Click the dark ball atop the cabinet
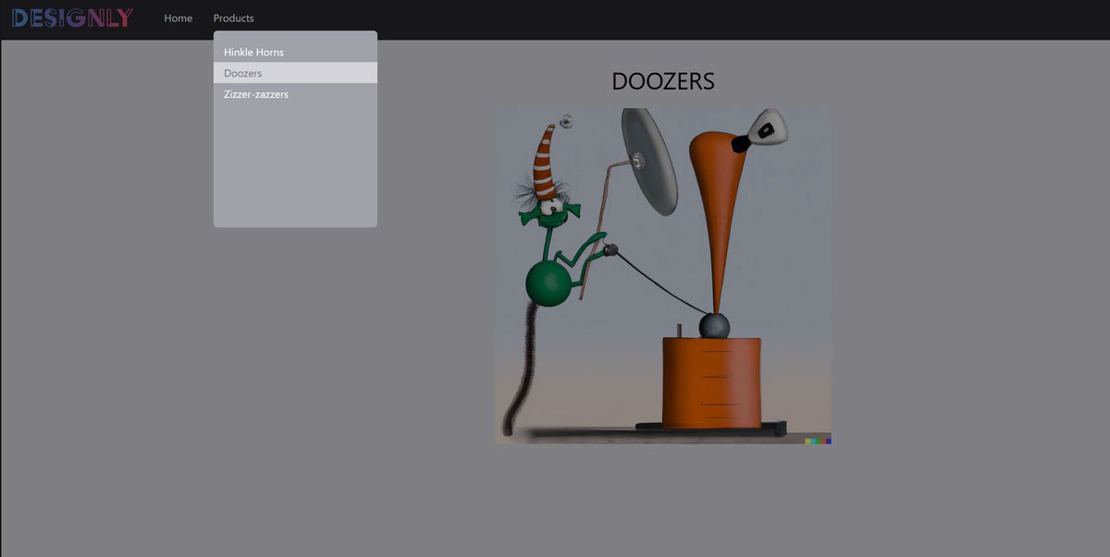The width and height of the screenshot is (1110, 557). (713, 326)
